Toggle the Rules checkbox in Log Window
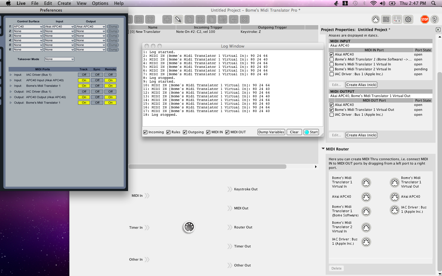 point(169,132)
